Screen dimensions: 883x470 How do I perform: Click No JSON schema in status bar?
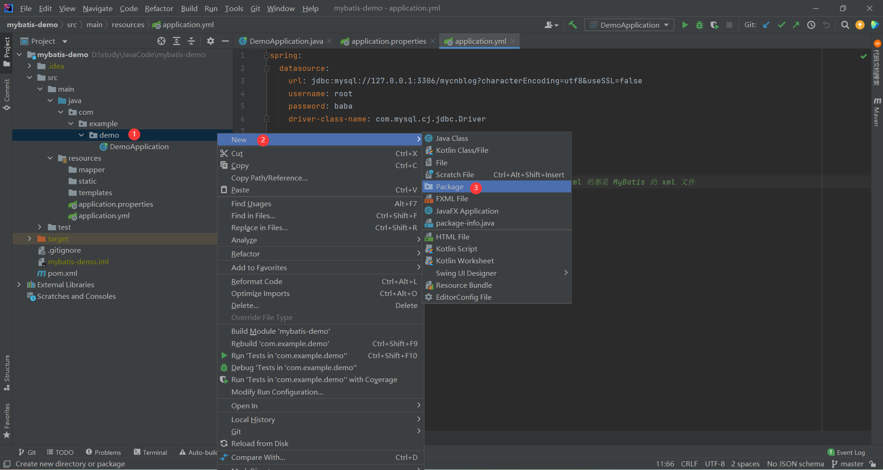[x=795, y=464]
